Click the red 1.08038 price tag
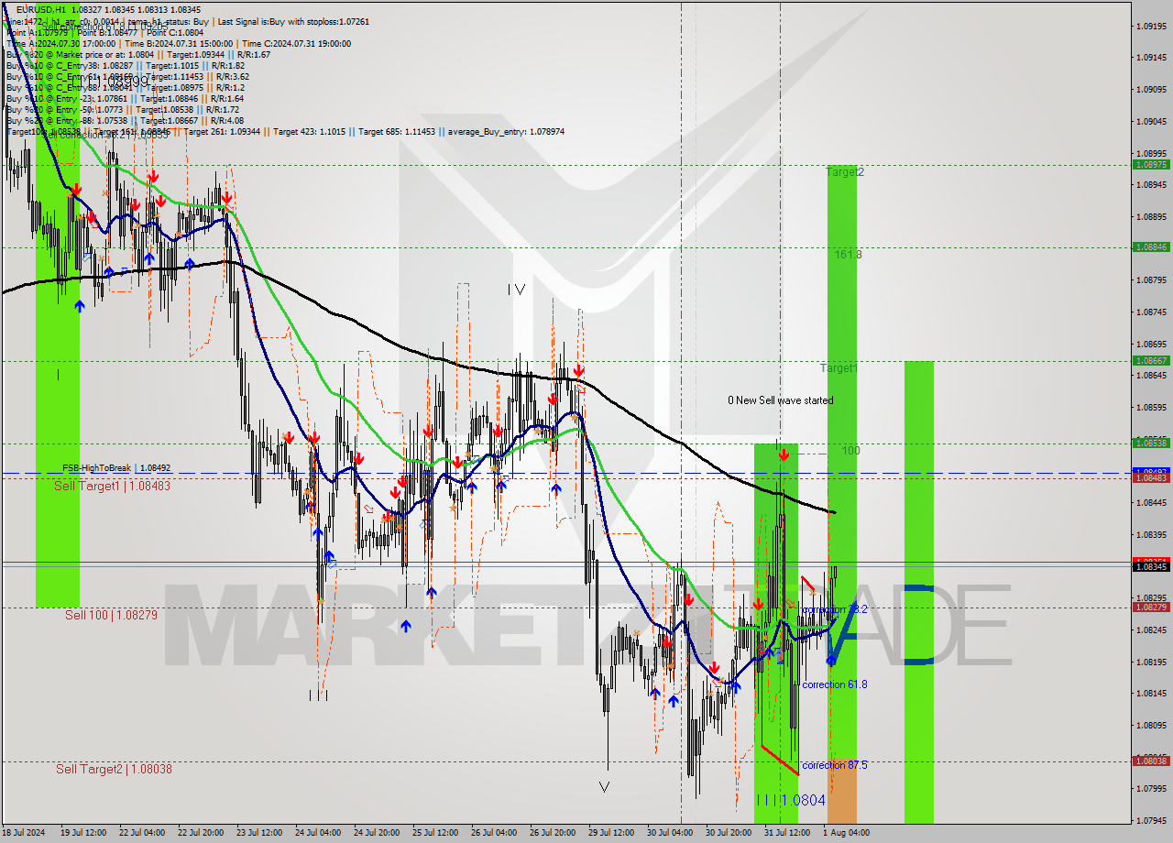The height and width of the screenshot is (843, 1173). click(x=1151, y=761)
